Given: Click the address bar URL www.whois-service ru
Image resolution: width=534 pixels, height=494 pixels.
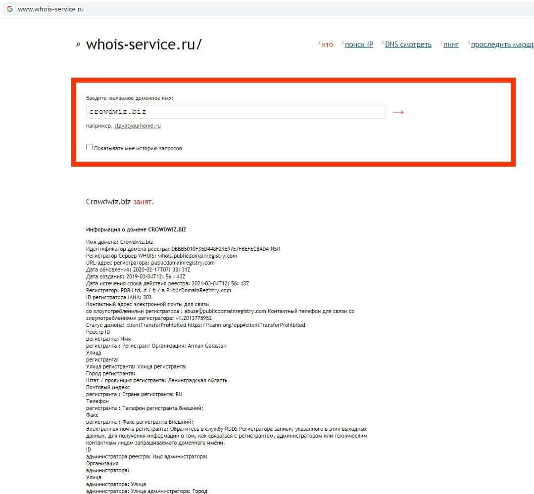Looking at the screenshot, I should pos(51,9).
